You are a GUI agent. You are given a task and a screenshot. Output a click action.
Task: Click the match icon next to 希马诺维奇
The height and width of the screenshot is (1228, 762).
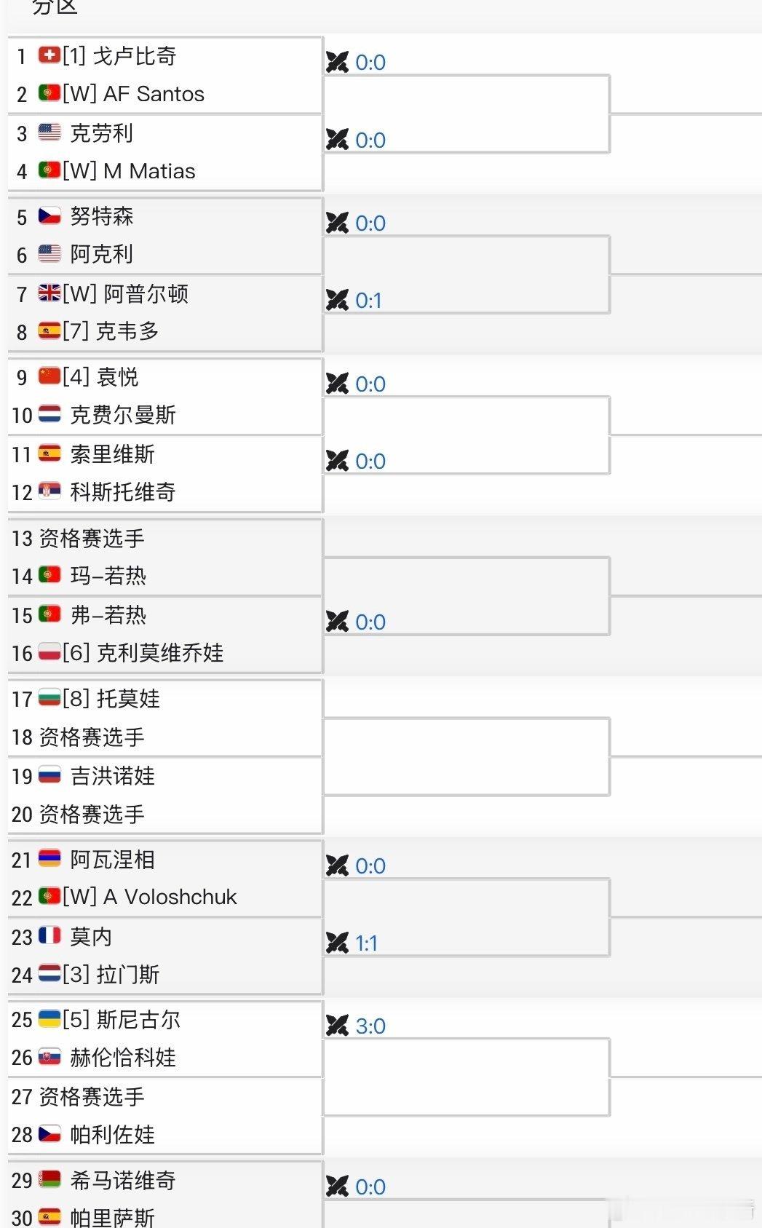click(338, 1187)
